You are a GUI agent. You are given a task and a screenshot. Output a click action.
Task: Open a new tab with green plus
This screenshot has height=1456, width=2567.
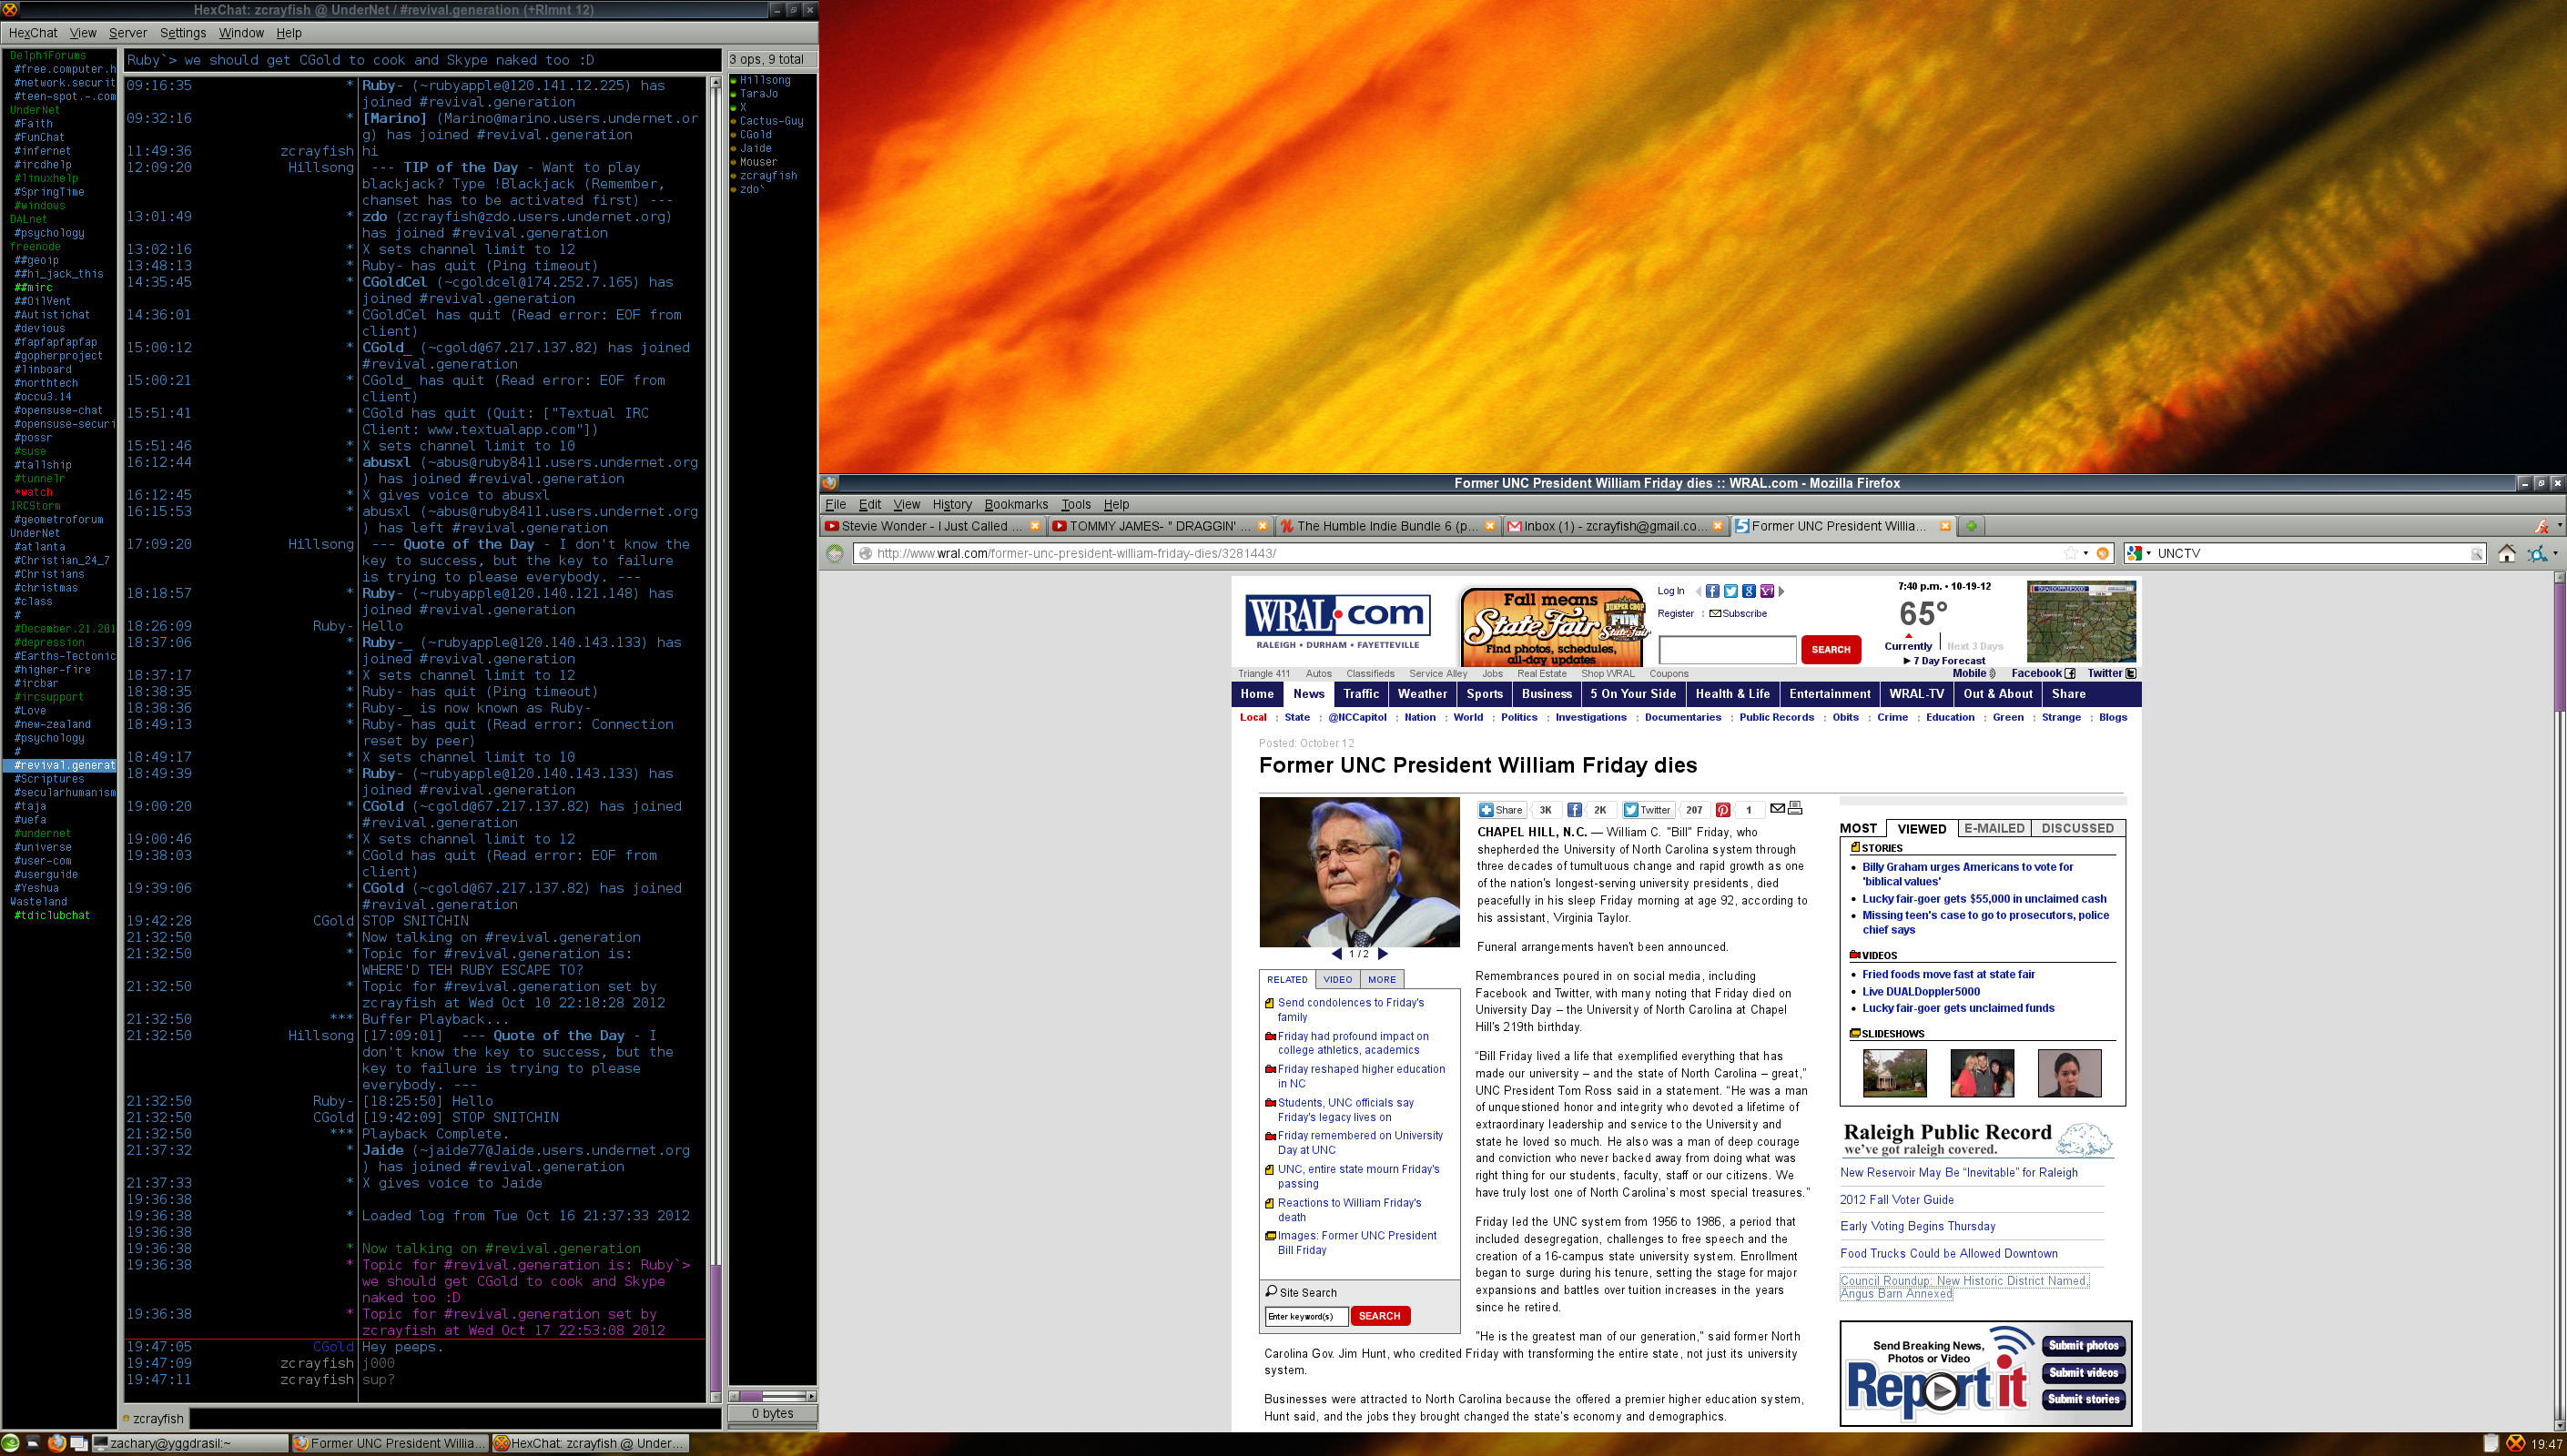pos(1971,526)
